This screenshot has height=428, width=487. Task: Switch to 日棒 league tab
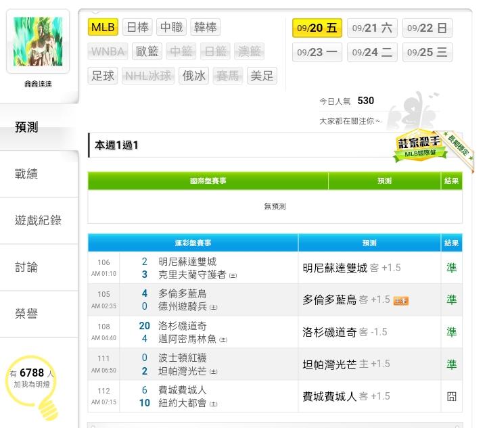[137, 27]
